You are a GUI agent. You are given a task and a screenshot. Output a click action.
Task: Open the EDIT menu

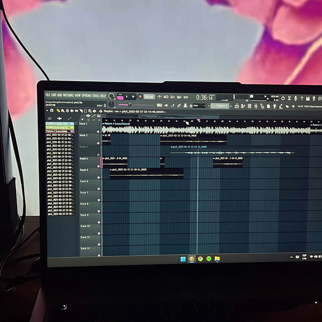pyautogui.click(x=54, y=95)
